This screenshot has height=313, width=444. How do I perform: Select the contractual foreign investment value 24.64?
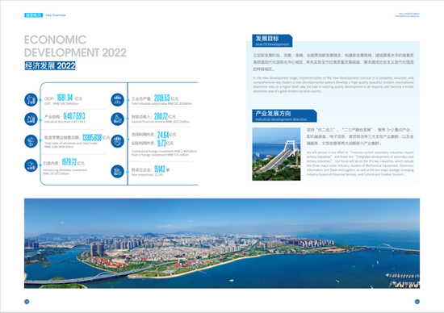tap(163, 135)
